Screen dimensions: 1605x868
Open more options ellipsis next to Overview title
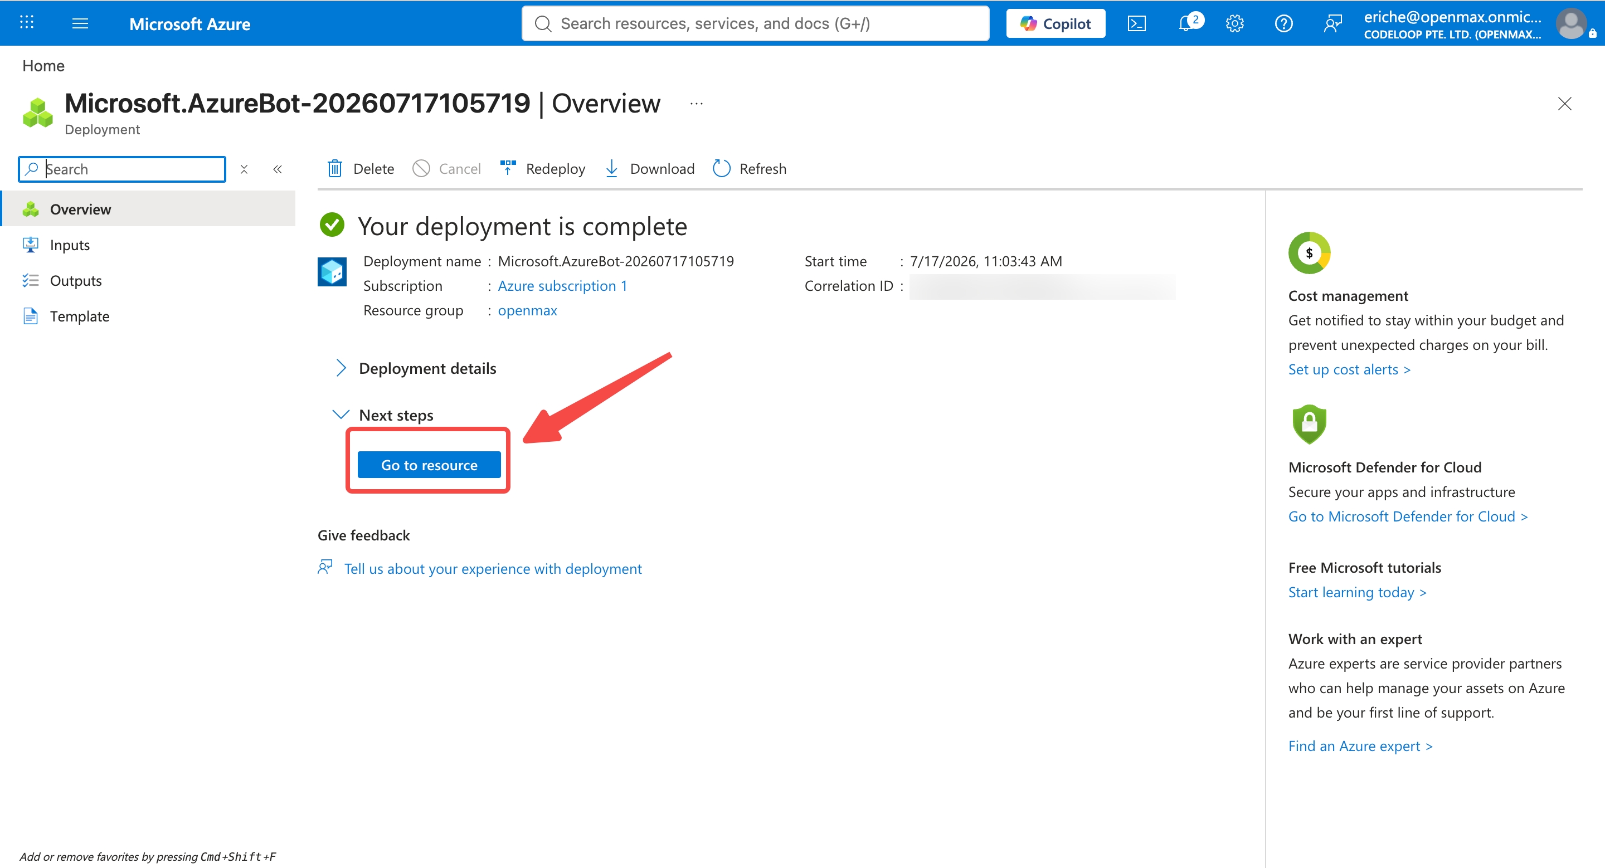[697, 104]
